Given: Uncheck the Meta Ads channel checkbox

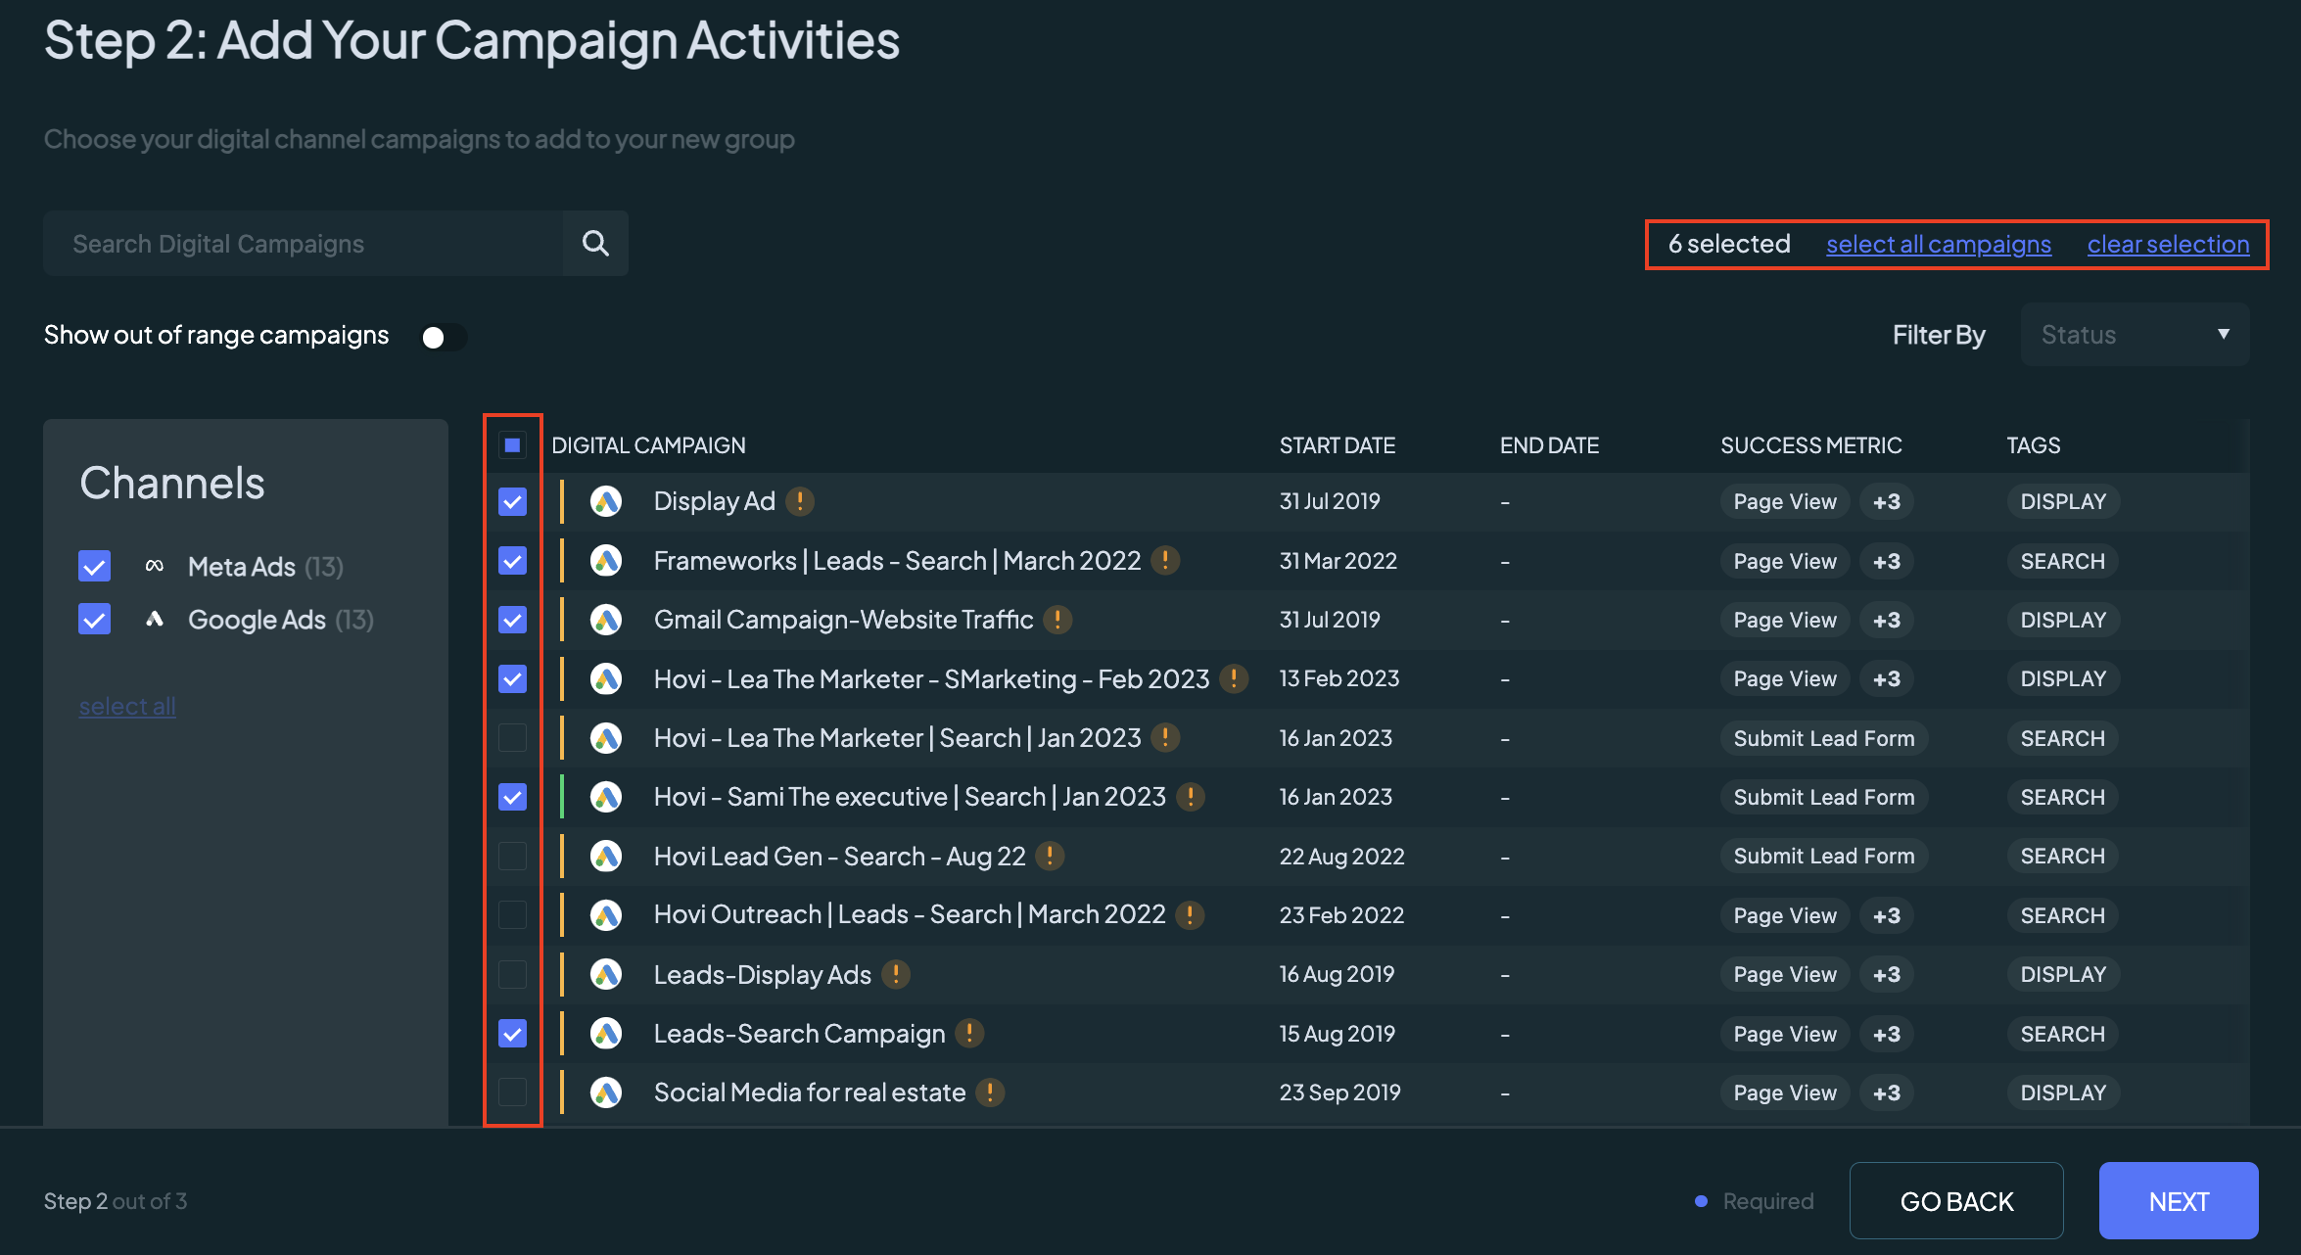Looking at the screenshot, I should pyautogui.click(x=95, y=566).
